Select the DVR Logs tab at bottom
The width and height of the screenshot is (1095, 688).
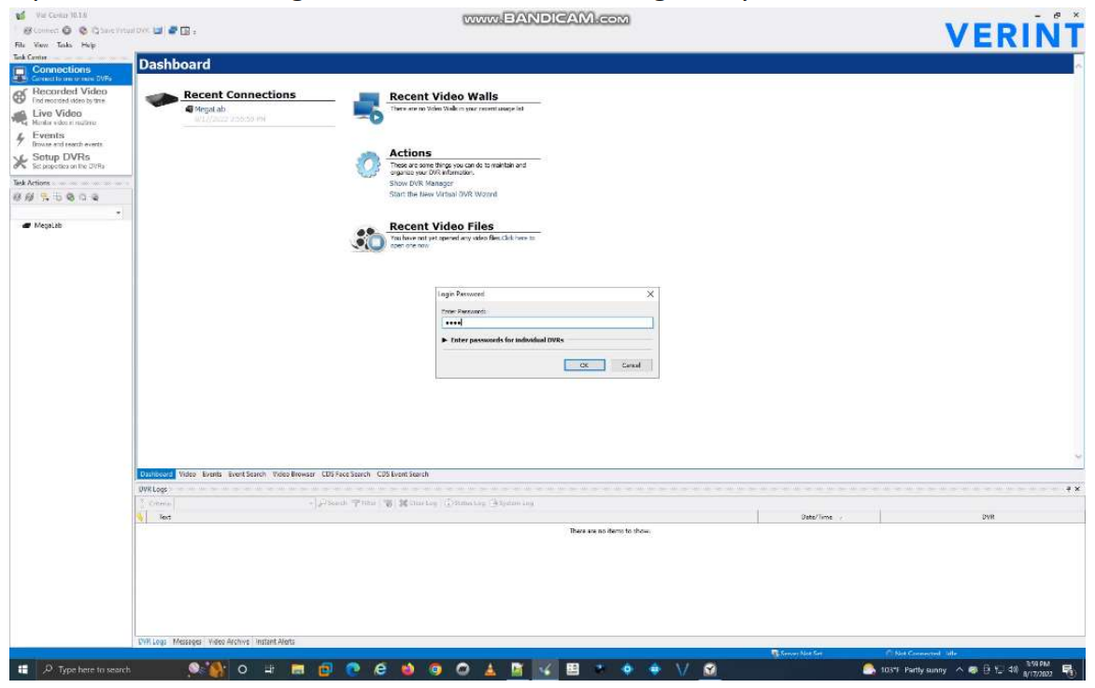coord(152,642)
